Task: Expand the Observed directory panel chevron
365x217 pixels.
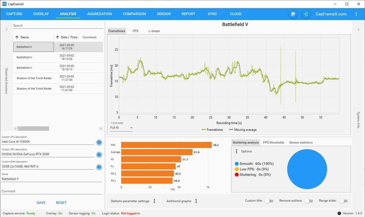Action: [7, 30]
